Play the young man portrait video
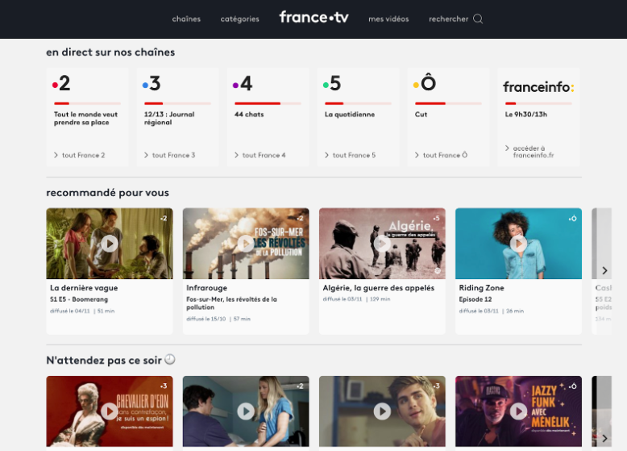 [382, 411]
